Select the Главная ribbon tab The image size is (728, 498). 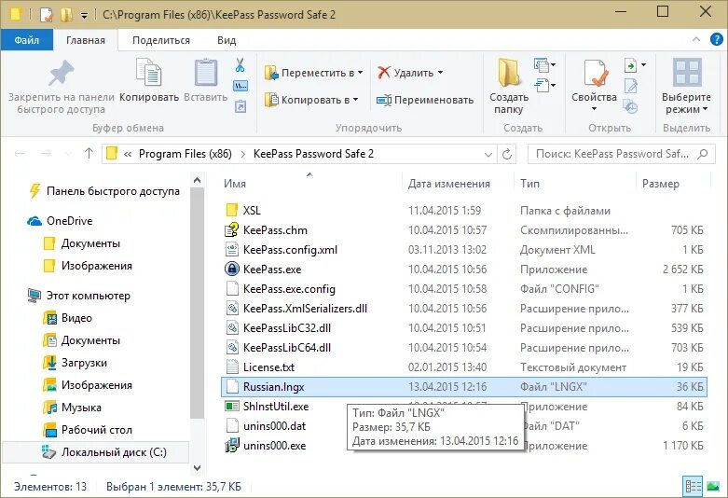pos(86,40)
